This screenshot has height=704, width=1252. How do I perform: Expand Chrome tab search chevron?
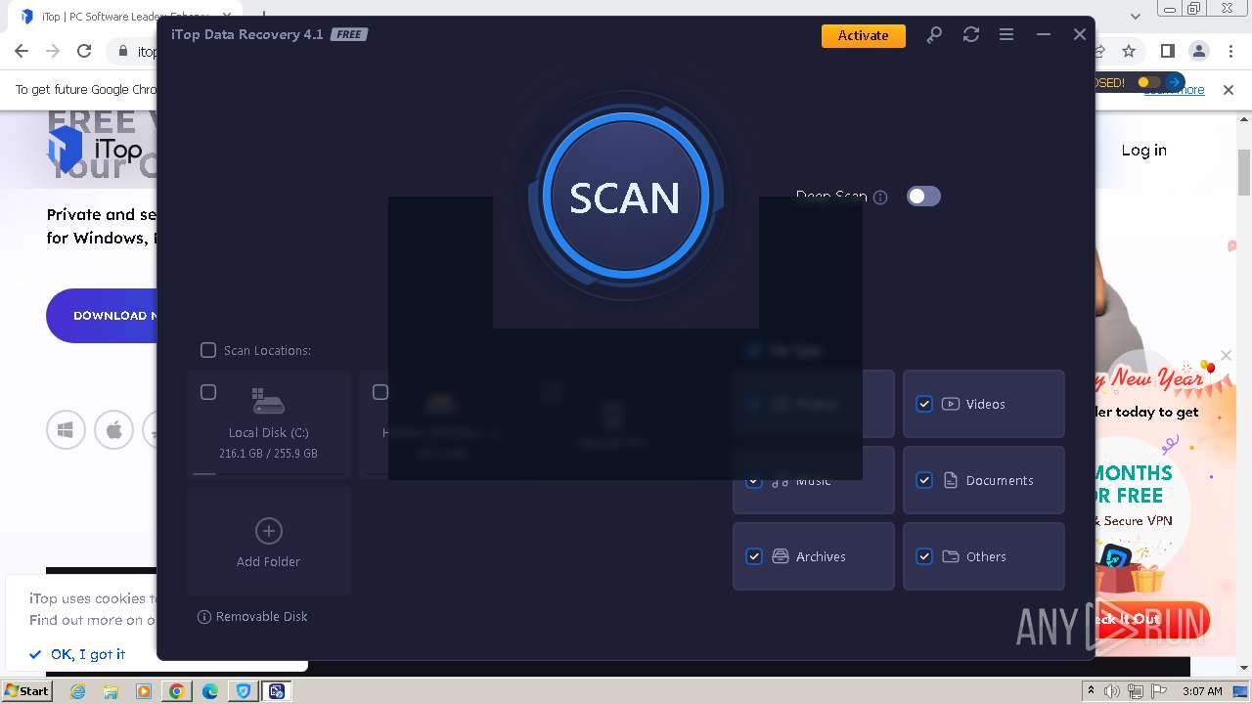1136,17
